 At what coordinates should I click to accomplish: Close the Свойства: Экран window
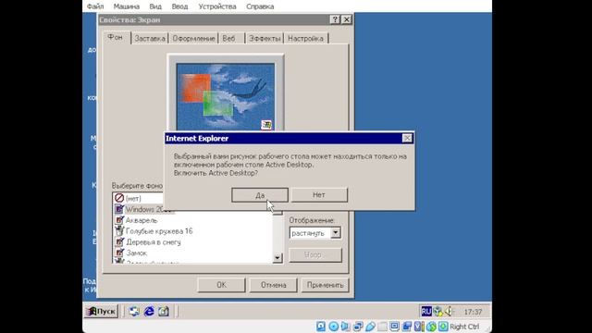click(x=347, y=19)
